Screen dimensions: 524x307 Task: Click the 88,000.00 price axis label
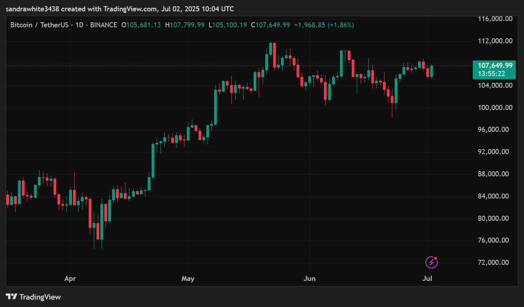click(x=495, y=174)
